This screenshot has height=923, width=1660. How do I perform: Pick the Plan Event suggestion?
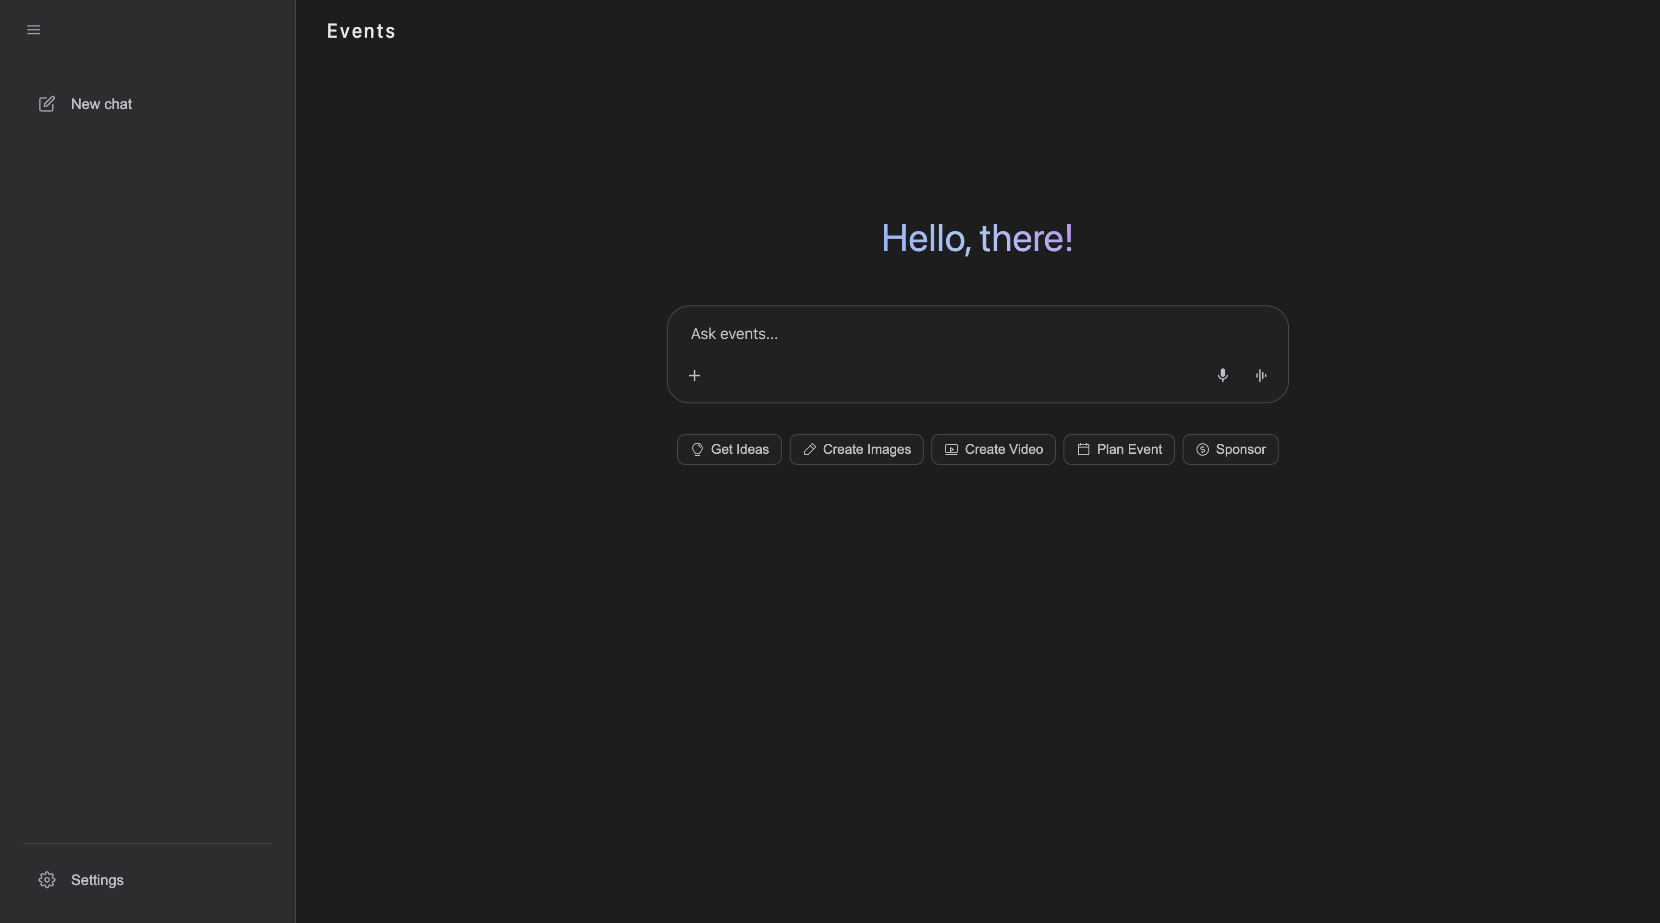click(x=1119, y=449)
